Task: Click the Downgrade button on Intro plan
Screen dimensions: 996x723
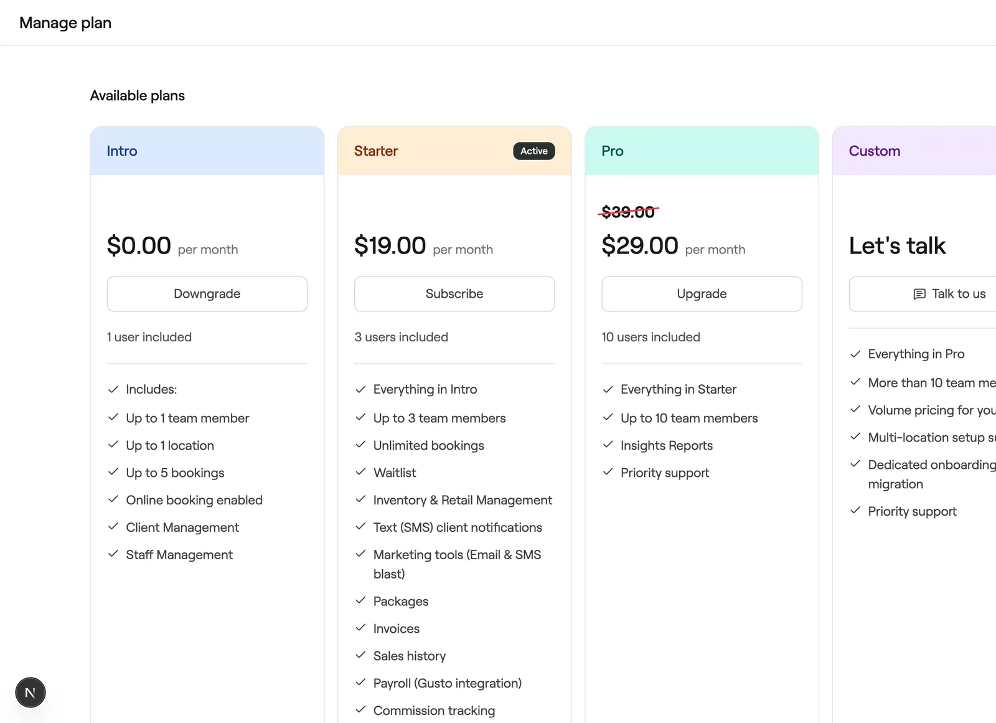Action: point(207,294)
